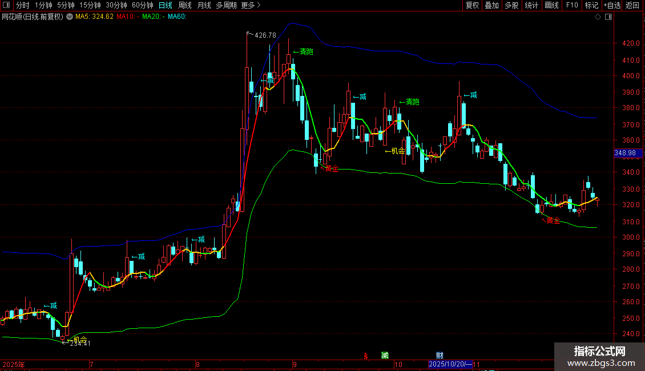This screenshot has width=645, height=371.
Task: Switch to 周线 weekly chart
Action: [x=185, y=5]
